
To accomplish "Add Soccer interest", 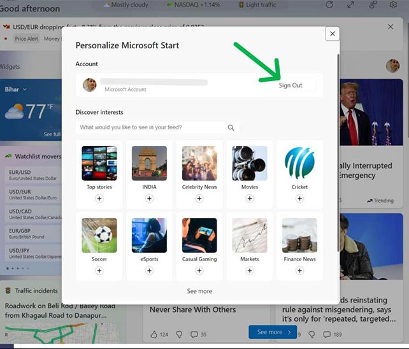I will click(99, 271).
